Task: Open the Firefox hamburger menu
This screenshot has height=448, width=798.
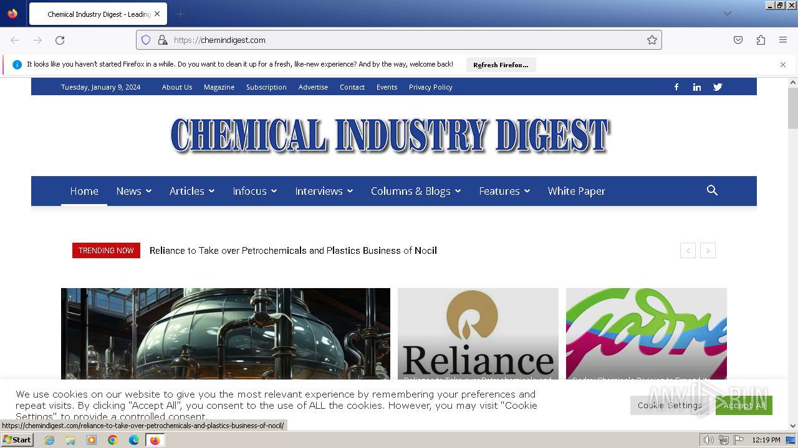Action: pos(783,40)
